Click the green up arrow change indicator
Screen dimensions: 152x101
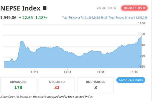point(20,18)
